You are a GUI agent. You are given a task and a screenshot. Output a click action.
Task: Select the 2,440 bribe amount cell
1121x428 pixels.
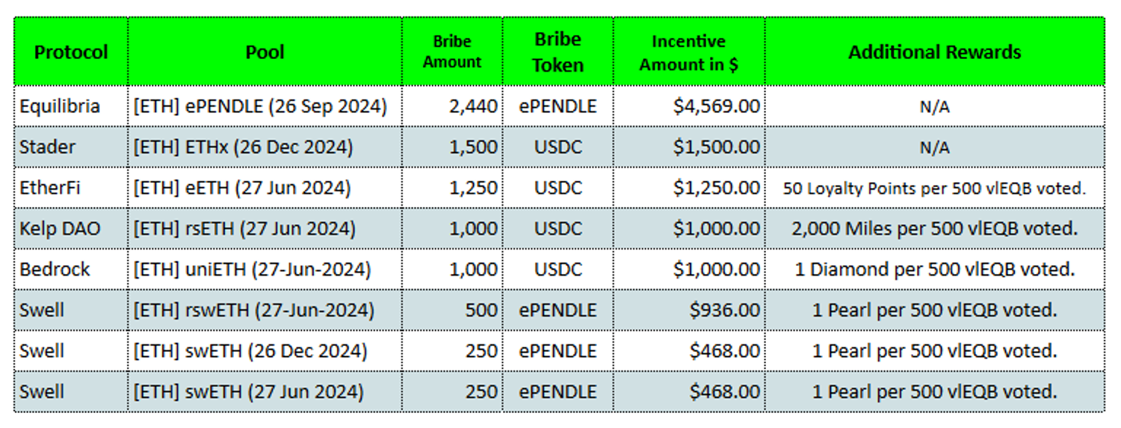click(473, 107)
